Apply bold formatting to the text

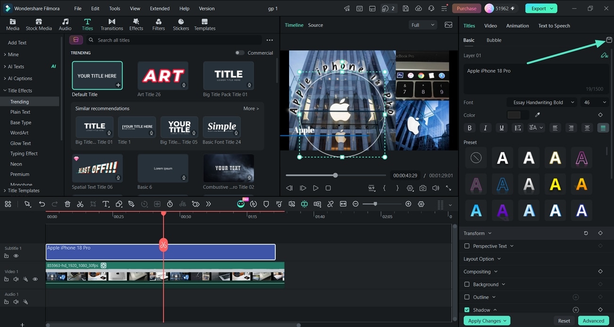pyautogui.click(x=469, y=128)
